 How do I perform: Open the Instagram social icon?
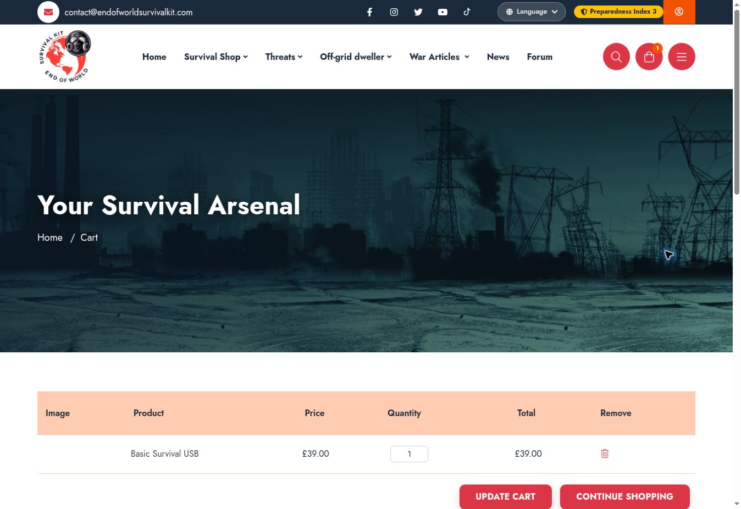394,12
